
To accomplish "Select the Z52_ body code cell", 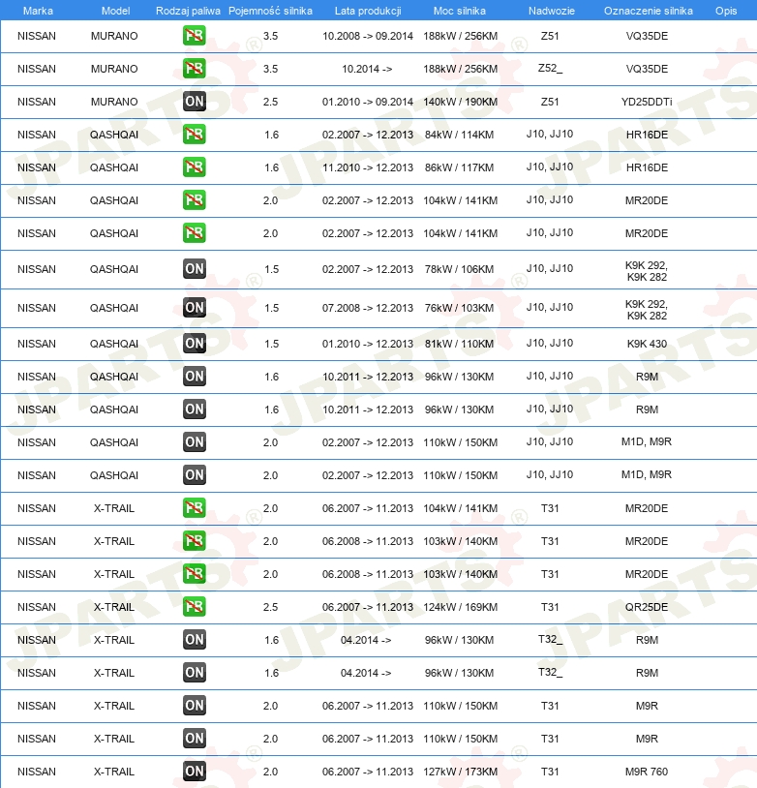I will (x=550, y=69).
